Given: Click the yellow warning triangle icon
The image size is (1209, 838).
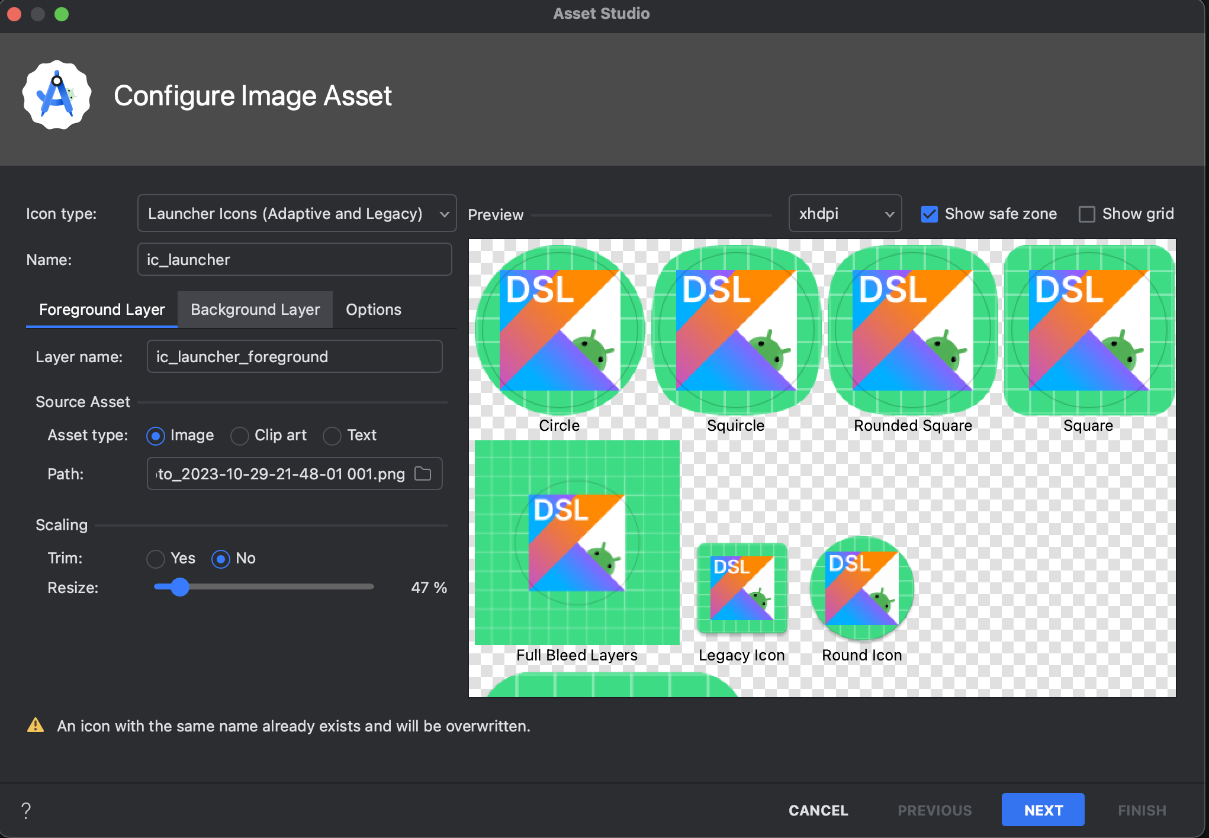Looking at the screenshot, I should pyautogui.click(x=36, y=726).
